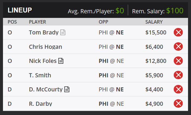Open D. McCourty's news note icon
This screenshot has height=115, width=191.
[x=67, y=89]
